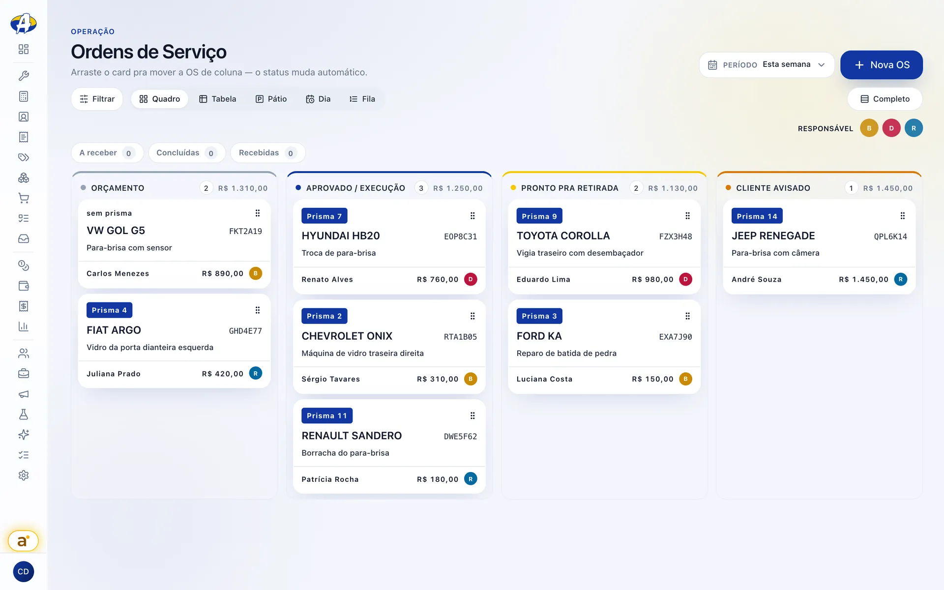Toggle the Recebidas filter chip

[x=267, y=153]
